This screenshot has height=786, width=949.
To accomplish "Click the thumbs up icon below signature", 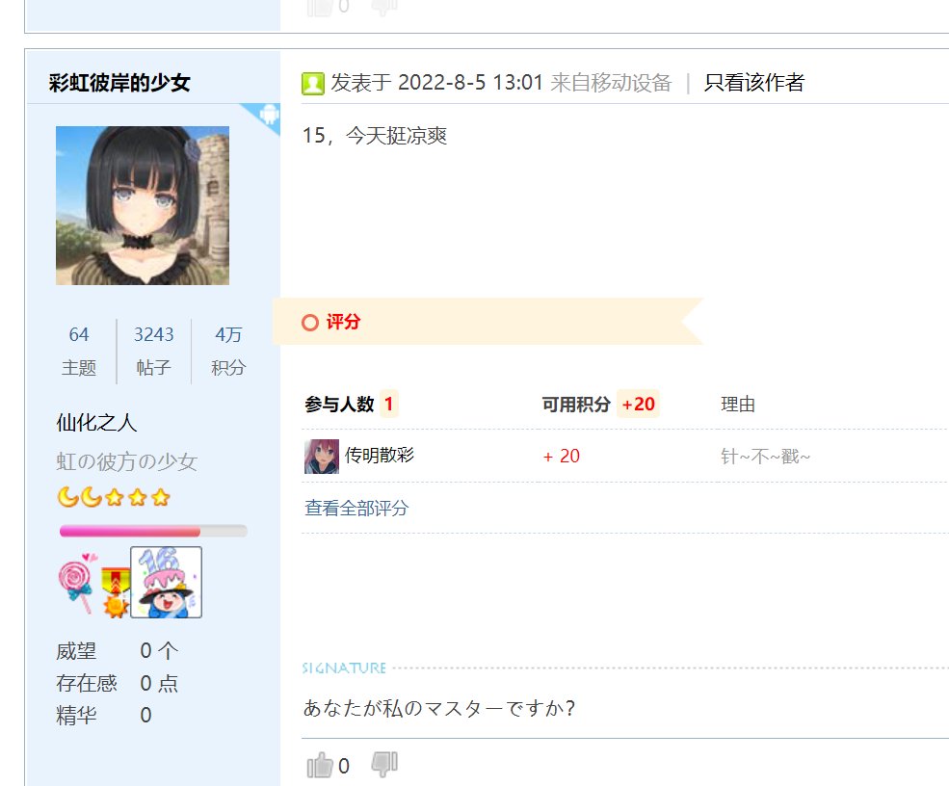I will 320,765.
